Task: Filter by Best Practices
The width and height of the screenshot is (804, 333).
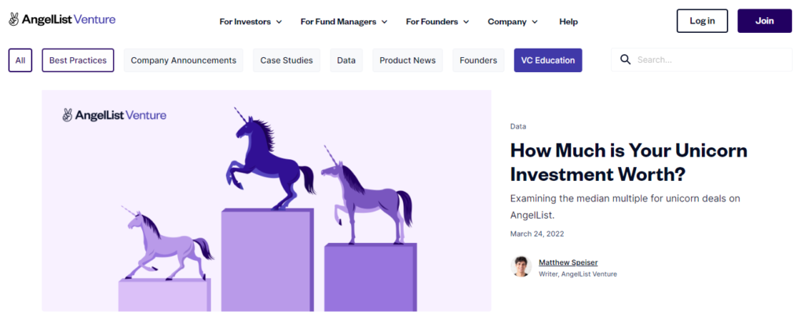Action: (79, 60)
